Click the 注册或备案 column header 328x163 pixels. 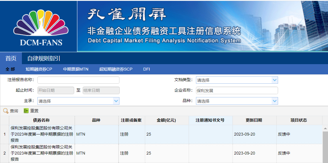point(131,120)
